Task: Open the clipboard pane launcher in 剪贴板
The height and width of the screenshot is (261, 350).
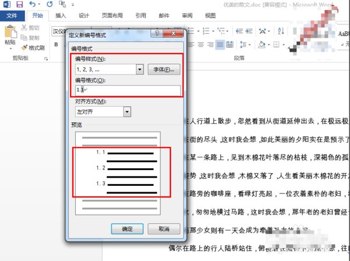Action: click(46, 59)
